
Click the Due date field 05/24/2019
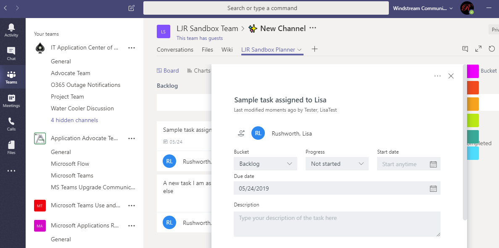click(337, 188)
